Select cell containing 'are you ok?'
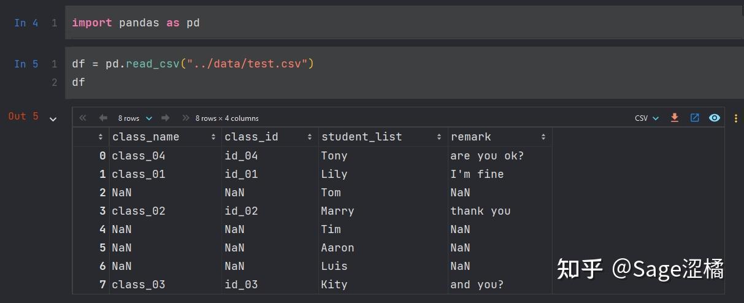 click(x=487, y=155)
